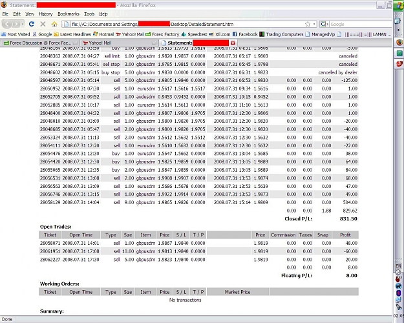Screen dimensions: 404x323
Task: Open the Latest Headlines feed bookmark
Action: 72,34
